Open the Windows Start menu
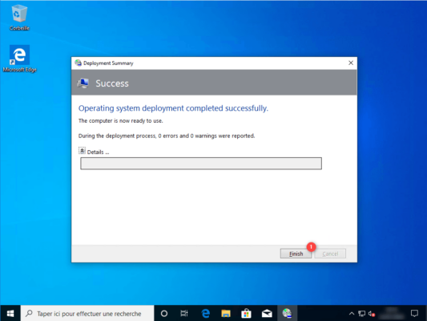 point(10,313)
